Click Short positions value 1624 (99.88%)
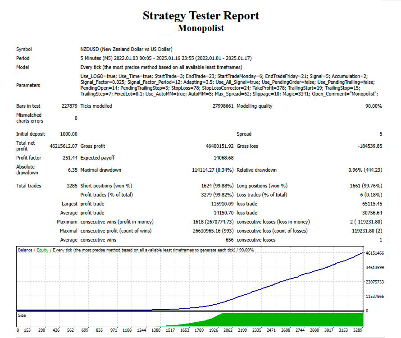 click(217, 186)
